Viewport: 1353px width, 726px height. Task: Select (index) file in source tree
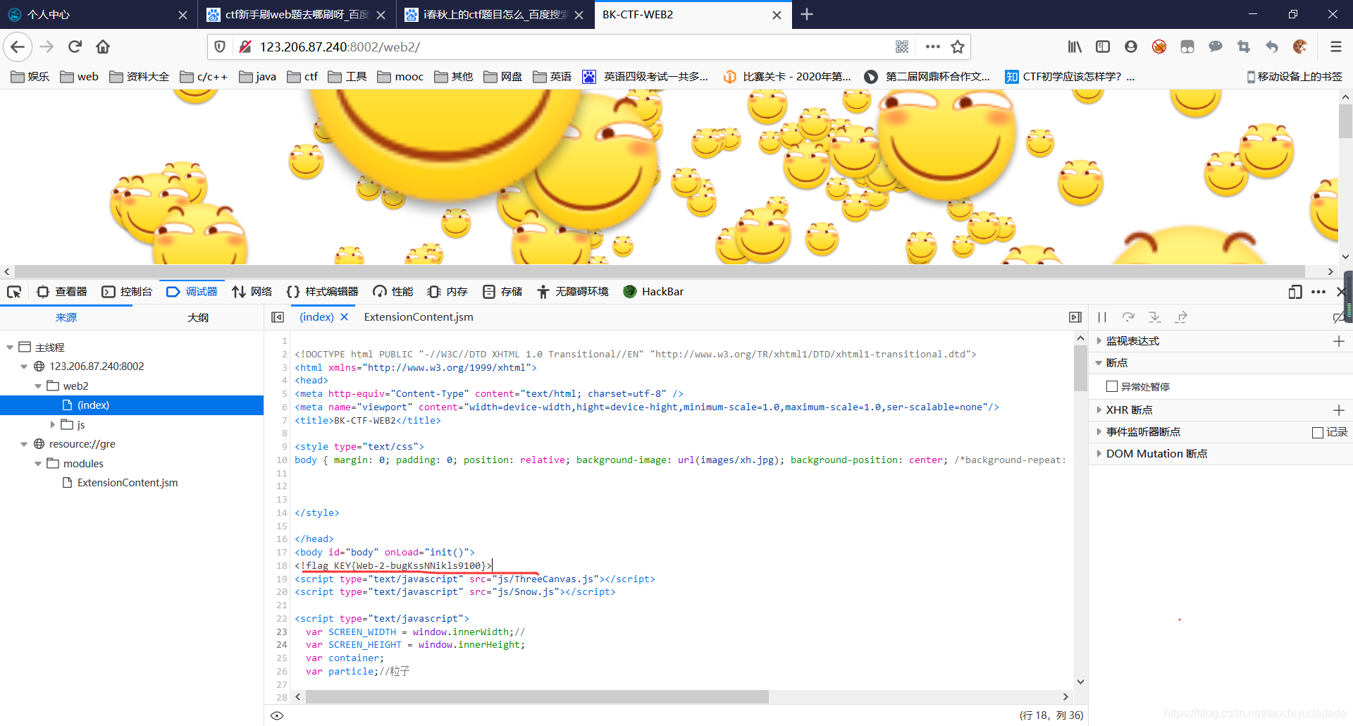point(132,405)
